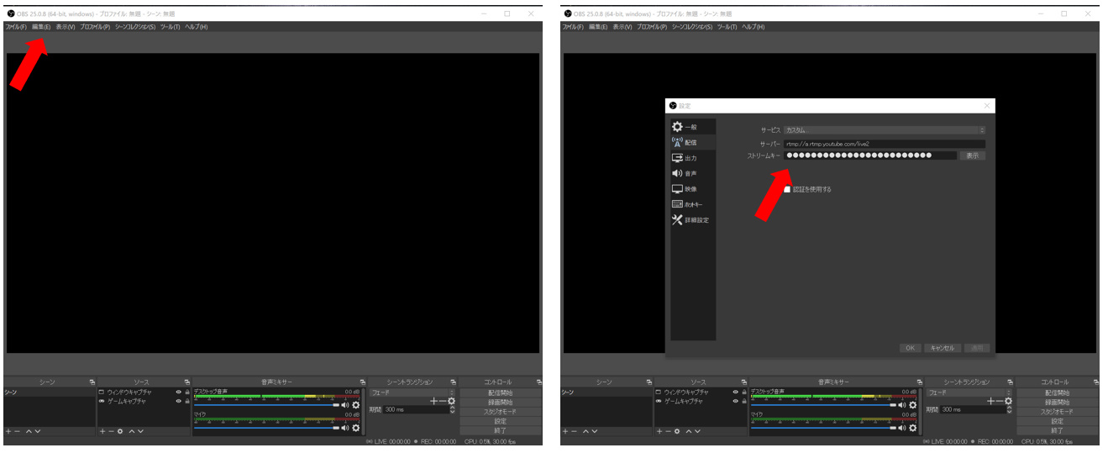The image size is (1108, 453).
Task: Toggle ゲームキャプチャ lock icon in left window
Action: pyautogui.click(x=186, y=402)
